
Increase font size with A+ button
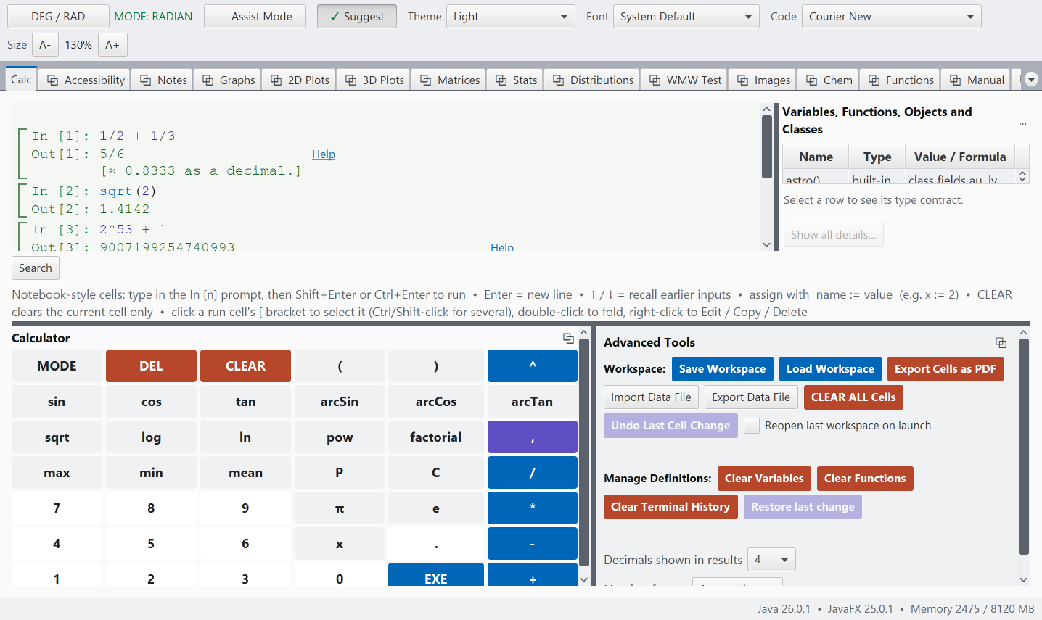pyautogui.click(x=112, y=45)
